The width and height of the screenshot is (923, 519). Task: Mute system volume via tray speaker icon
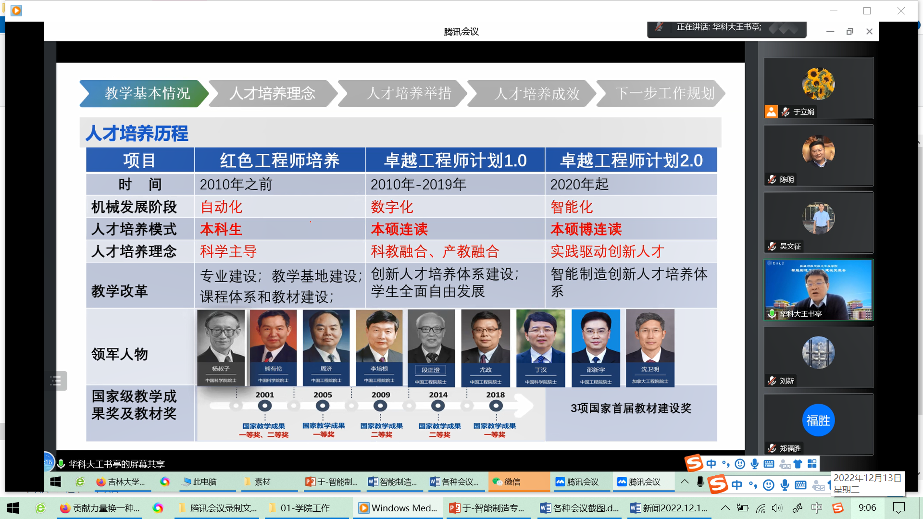pos(777,508)
